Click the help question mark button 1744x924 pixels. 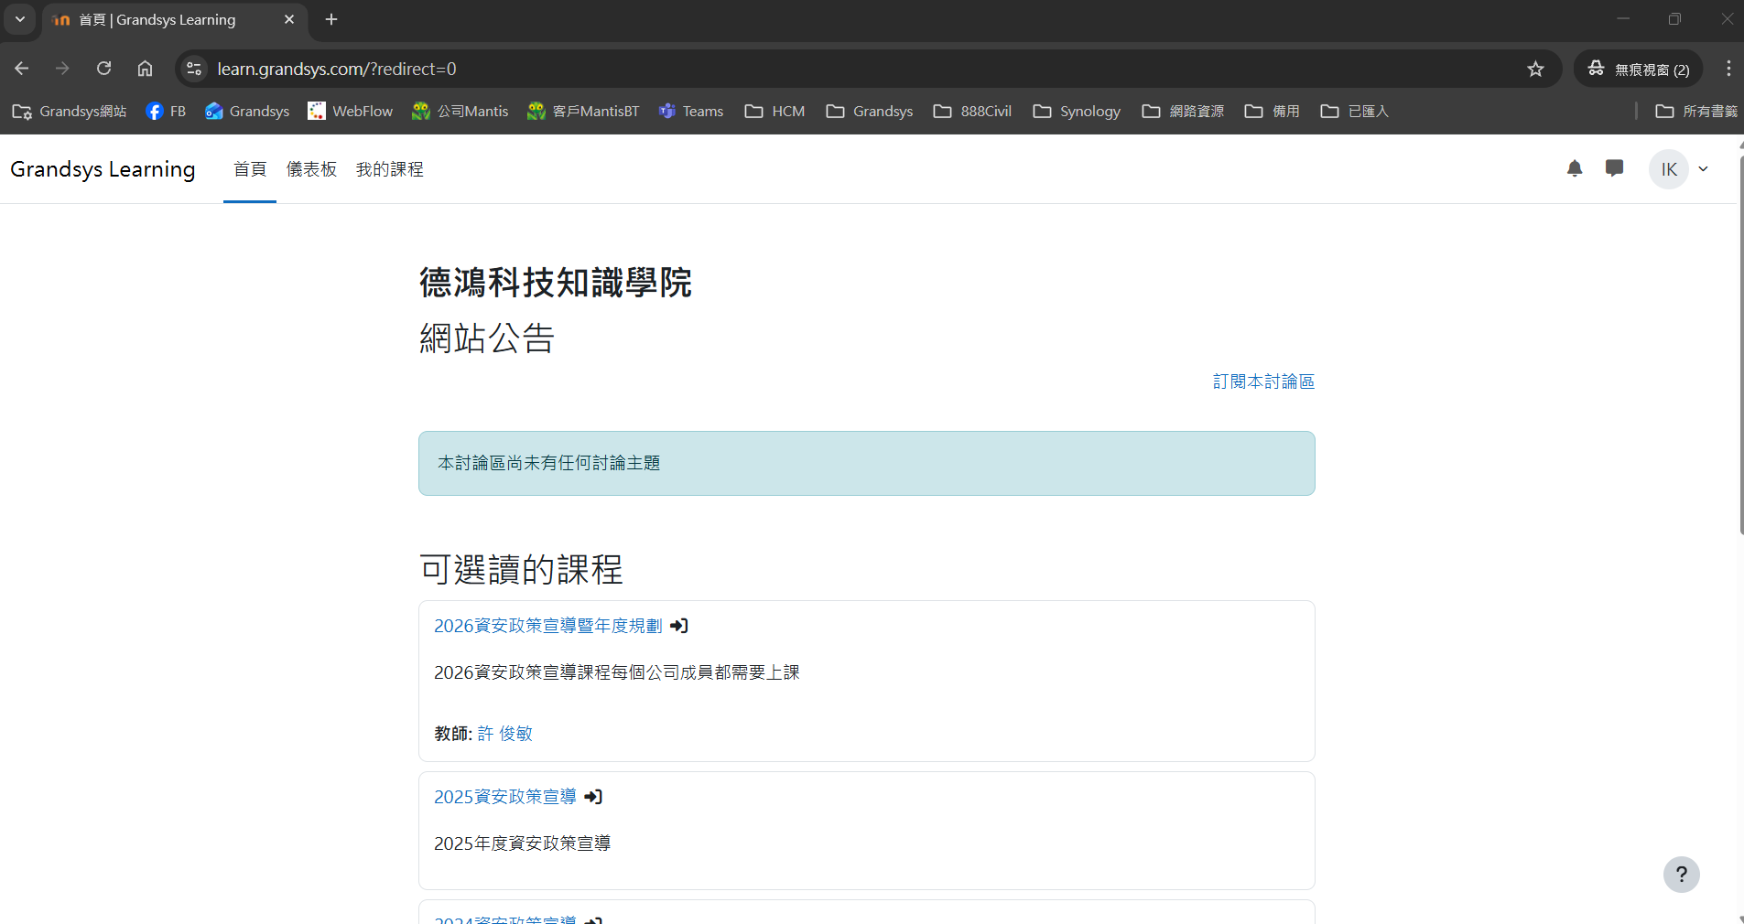pos(1680,875)
